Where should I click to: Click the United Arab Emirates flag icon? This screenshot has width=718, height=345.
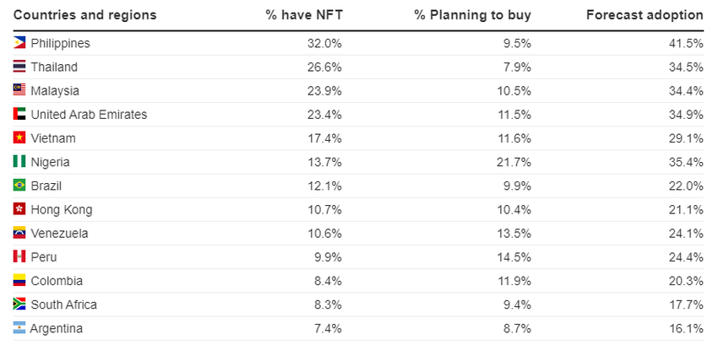point(19,114)
